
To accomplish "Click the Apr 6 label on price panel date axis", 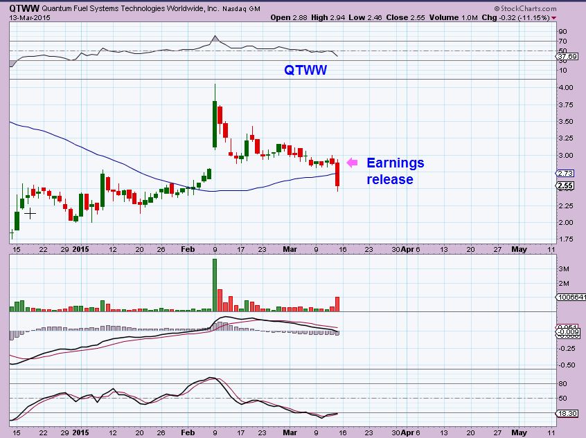I will tap(410, 249).
